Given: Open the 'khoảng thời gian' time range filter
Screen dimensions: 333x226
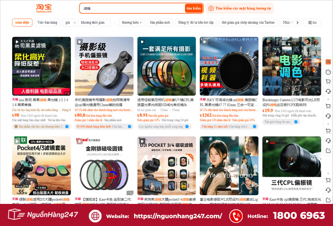Looking at the screenshot, I should (94, 23).
